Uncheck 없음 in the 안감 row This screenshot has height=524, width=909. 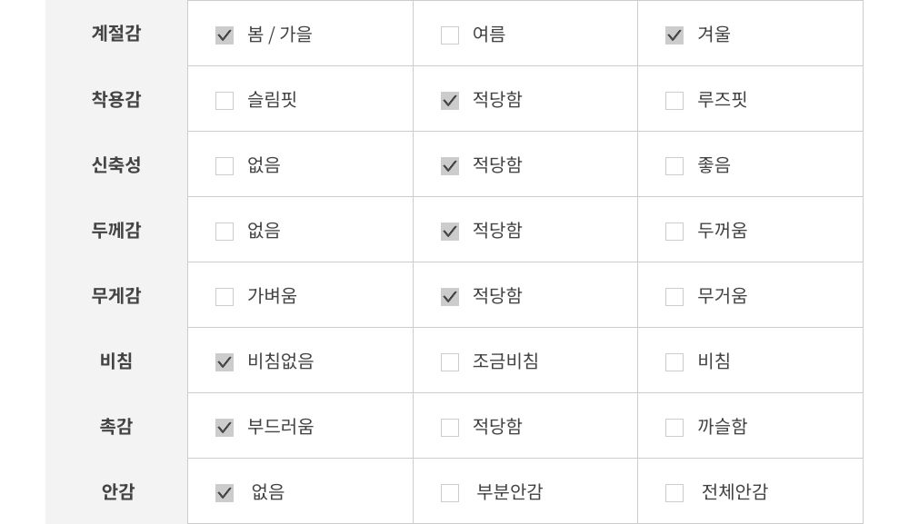point(225,493)
